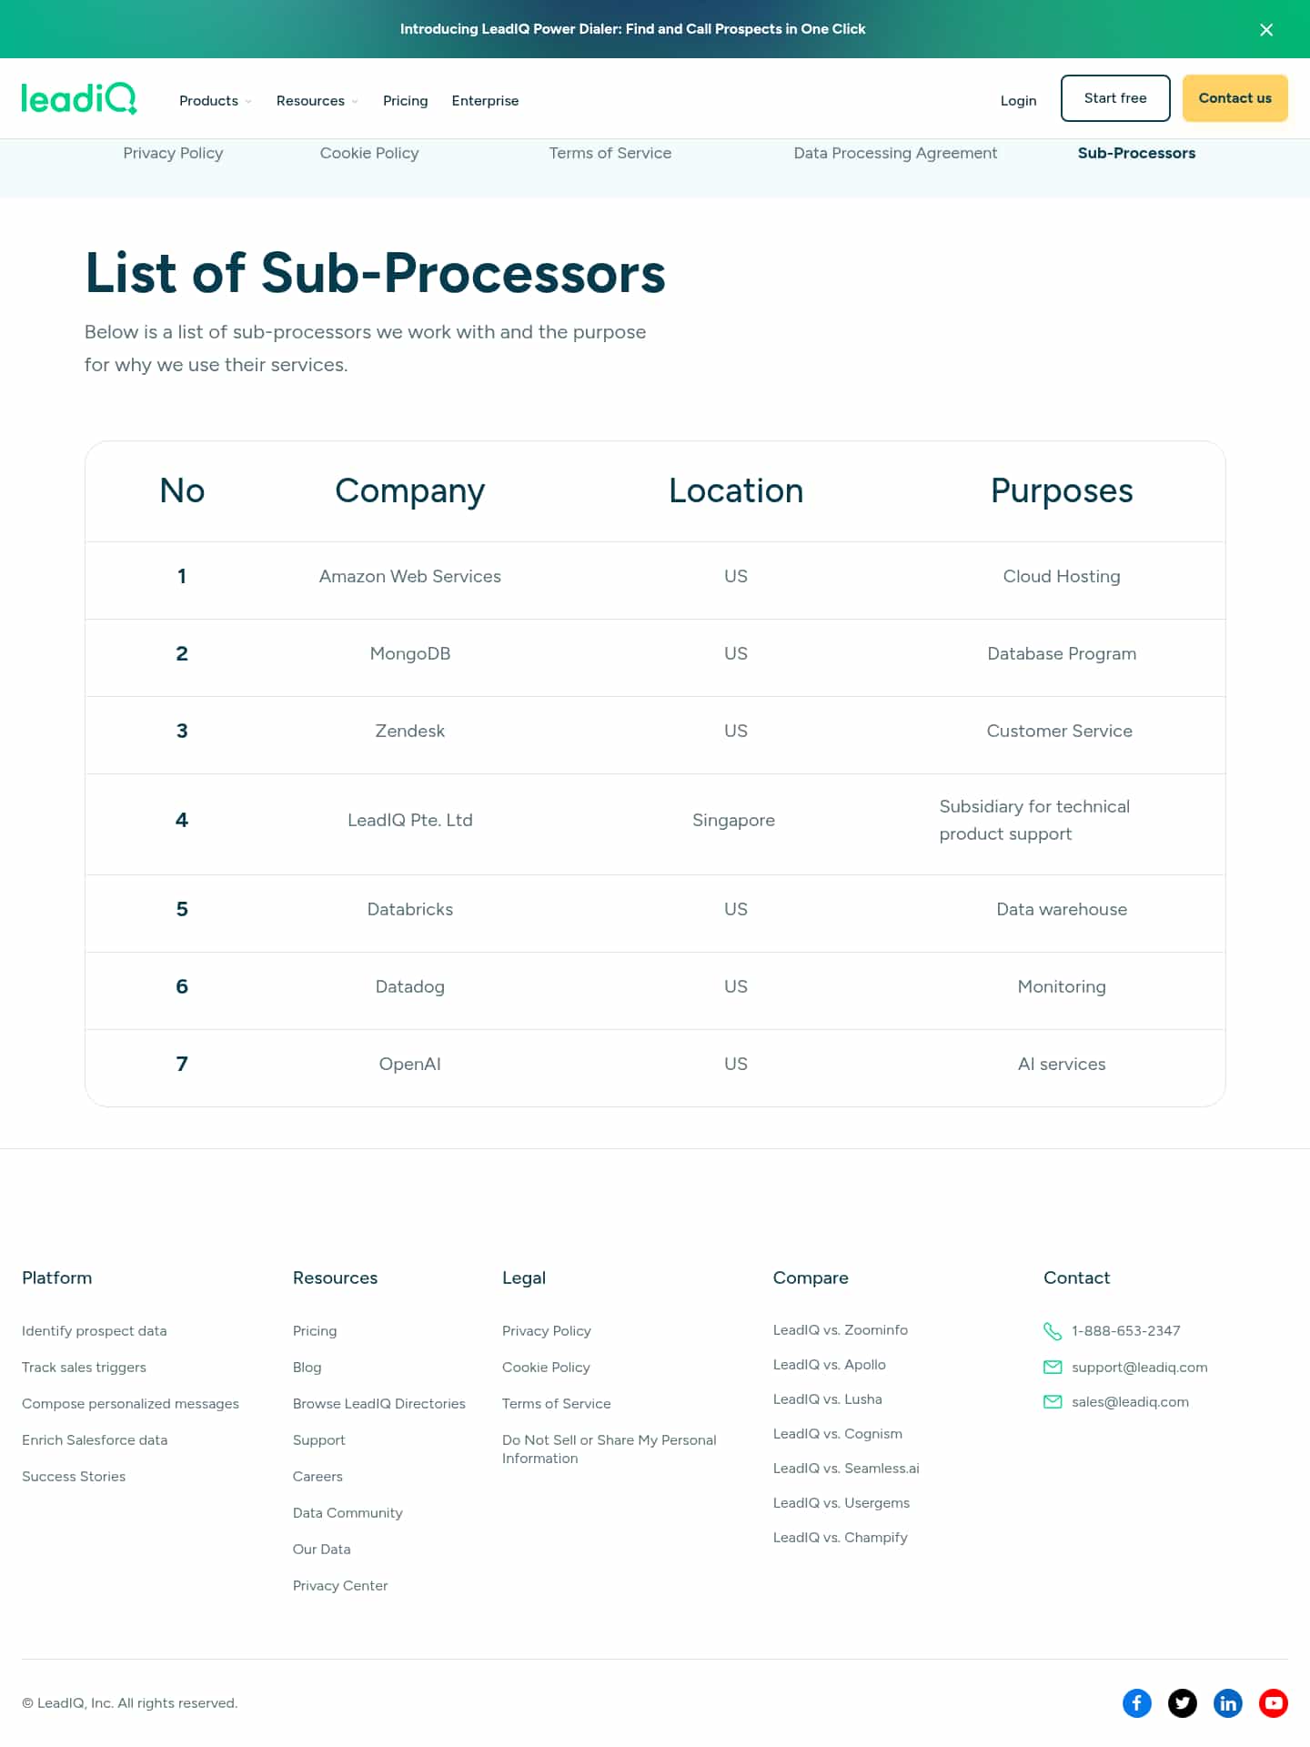Open the LeadIQ Twitter icon
Viewport: 1310px width, 1747px height.
1183,1702
